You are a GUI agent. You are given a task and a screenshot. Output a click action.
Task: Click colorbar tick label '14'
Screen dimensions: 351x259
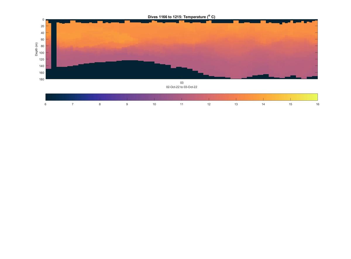pyautogui.click(x=263, y=104)
